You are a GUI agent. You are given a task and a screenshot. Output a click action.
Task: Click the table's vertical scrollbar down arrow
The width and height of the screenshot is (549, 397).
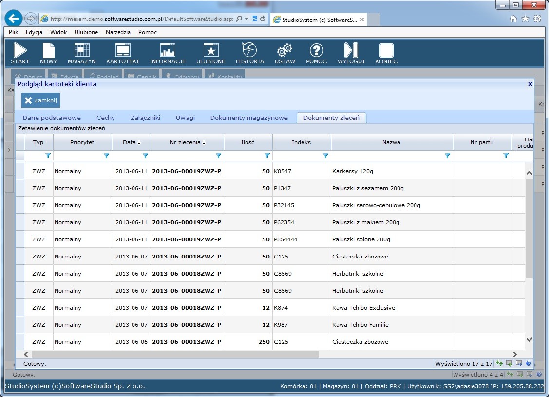tap(530, 339)
